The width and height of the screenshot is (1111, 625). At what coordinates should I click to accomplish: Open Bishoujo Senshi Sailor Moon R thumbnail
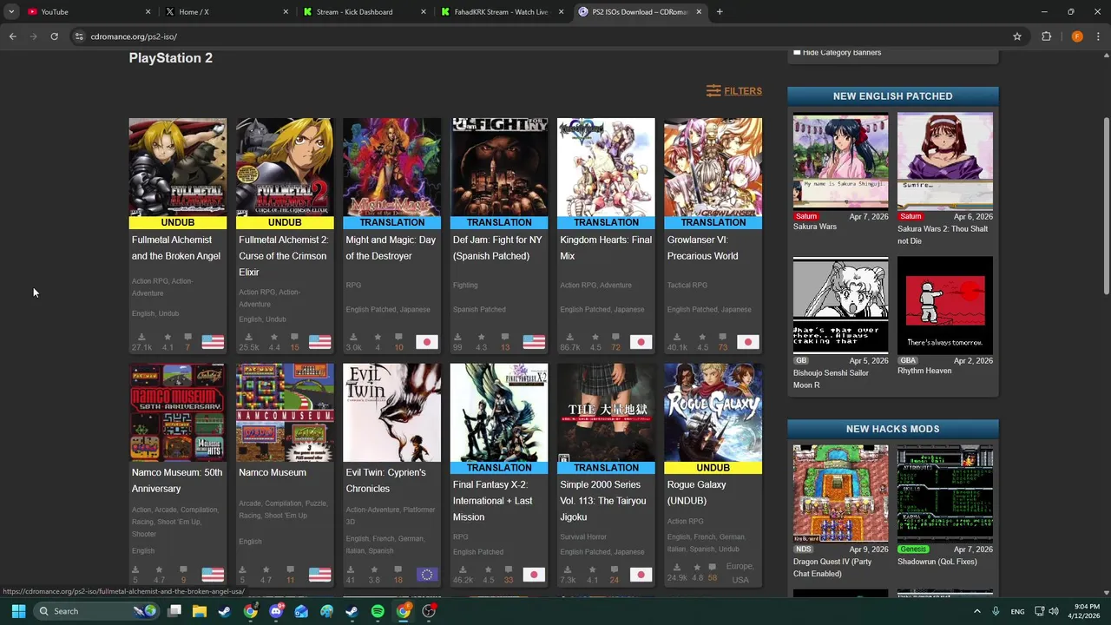click(x=841, y=304)
